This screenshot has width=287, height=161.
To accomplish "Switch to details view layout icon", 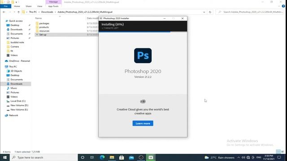I will [x=278, y=152].
